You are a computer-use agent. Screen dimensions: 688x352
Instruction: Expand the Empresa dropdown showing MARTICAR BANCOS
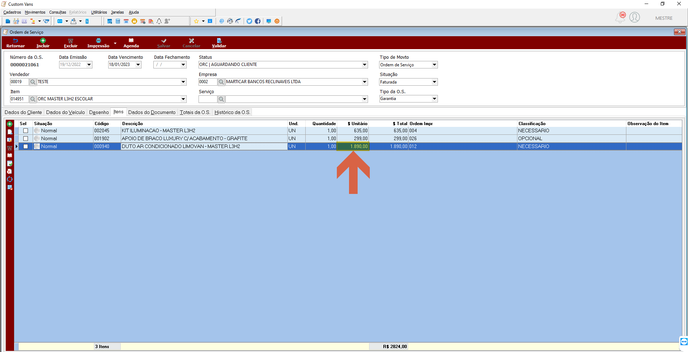click(364, 82)
